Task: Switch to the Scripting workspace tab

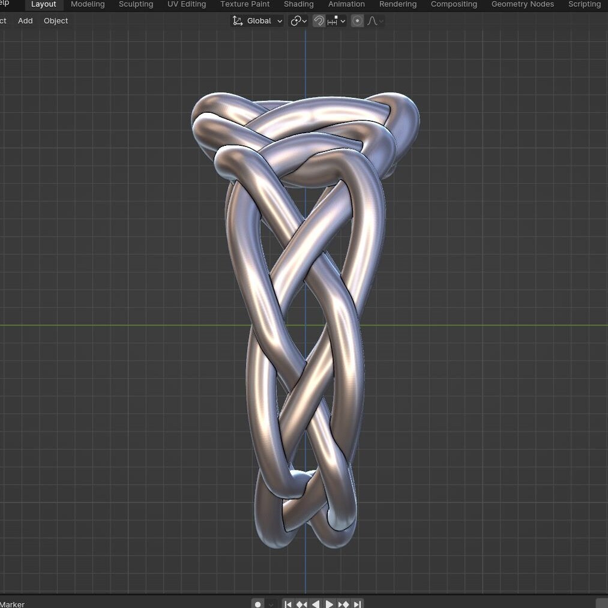Action: [585, 4]
